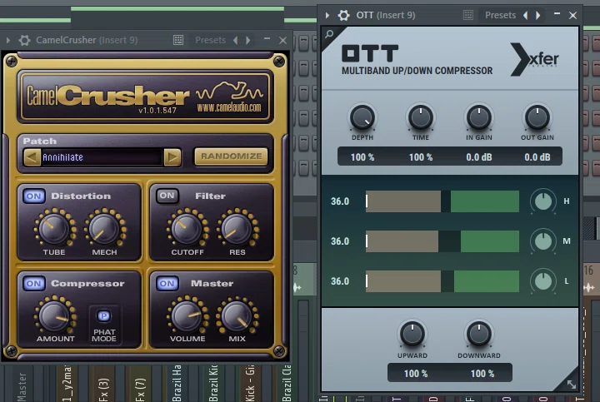
Task: Open the CamelCrusher plugin settings gear
Action: pyautogui.click(x=24, y=40)
